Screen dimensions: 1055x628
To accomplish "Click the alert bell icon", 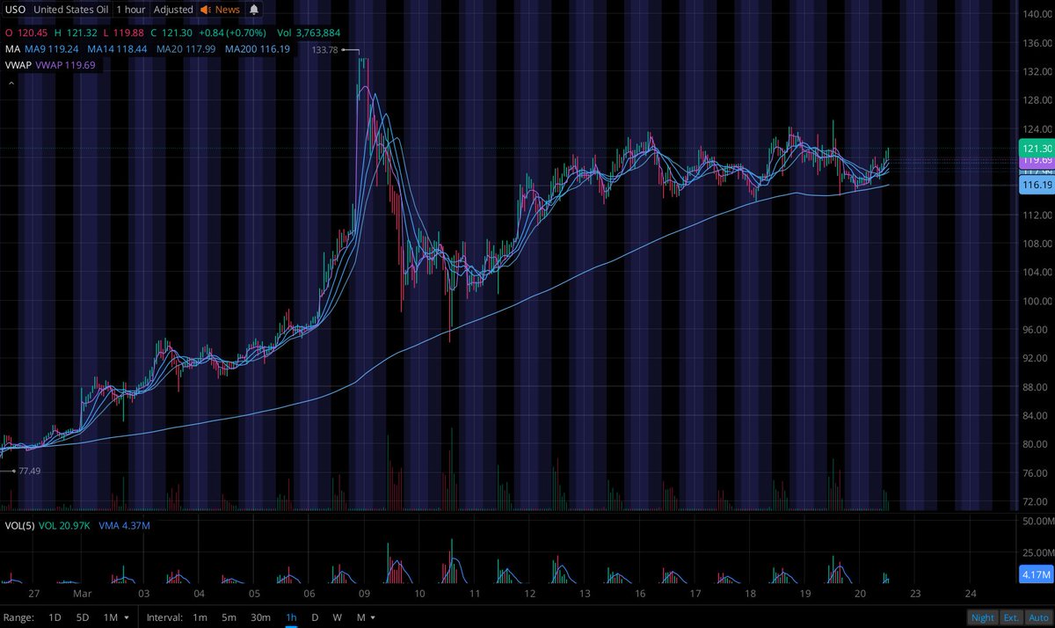I will [x=254, y=10].
